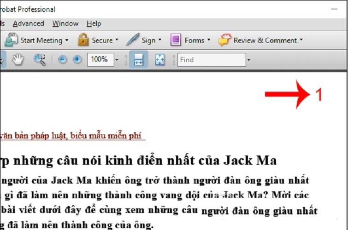The height and width of the screenshot is (230, 348).
Task: Click the Secure padlock icon
Action: [x=83, y=40]
